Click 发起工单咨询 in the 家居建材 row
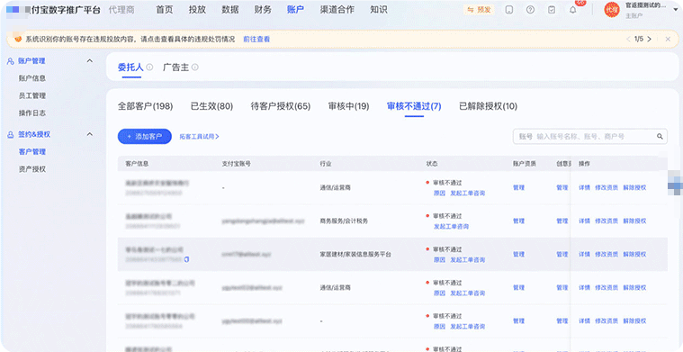The image size is (683, 352). (467, 259)
